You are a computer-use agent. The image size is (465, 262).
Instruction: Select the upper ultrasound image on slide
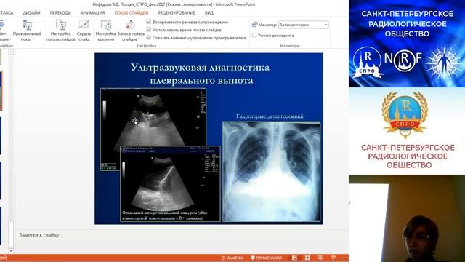tap(153, 117)
